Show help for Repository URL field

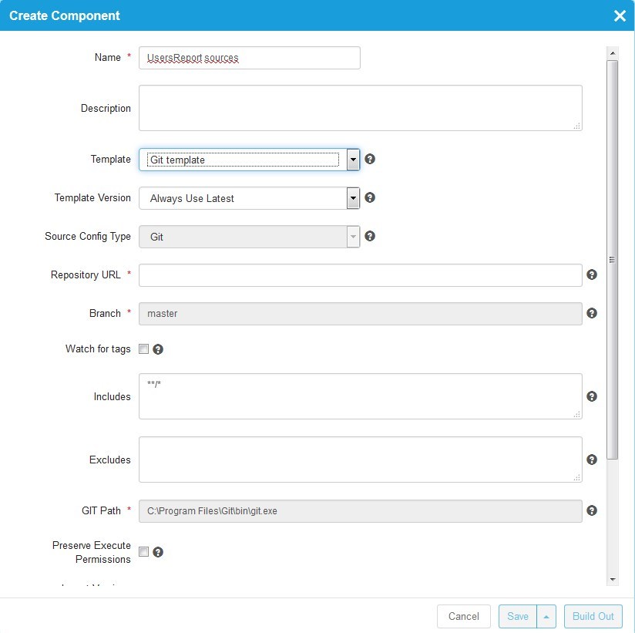tap(592, 274)
